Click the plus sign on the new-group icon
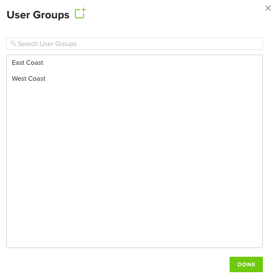The image size is (275, 278). 84,10
